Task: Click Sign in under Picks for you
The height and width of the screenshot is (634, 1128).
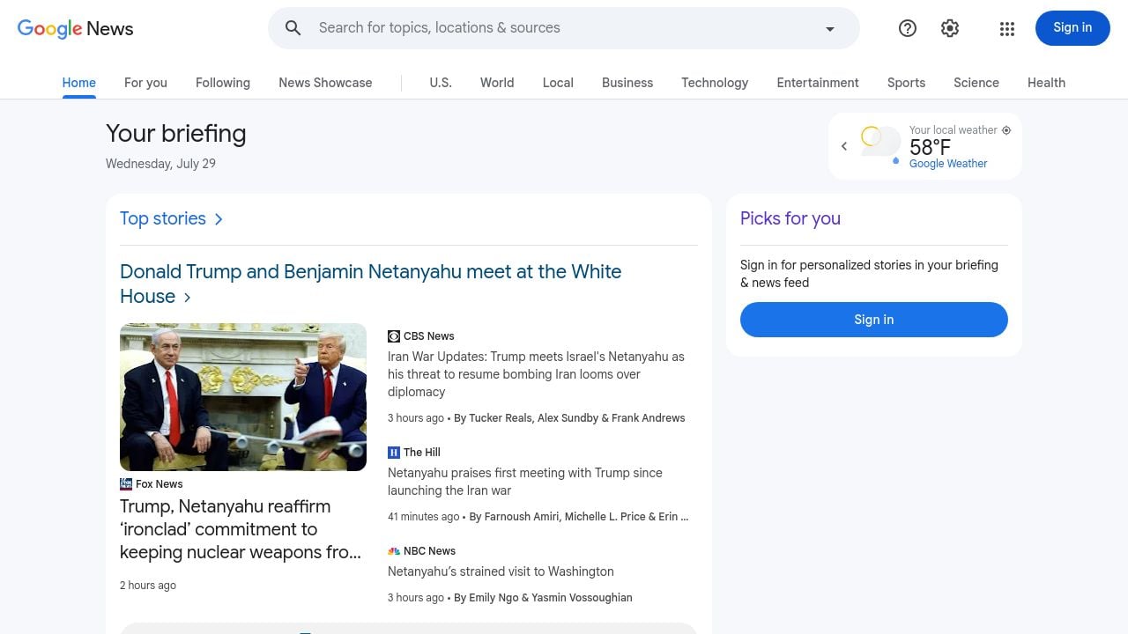Action: pyautogui.click(x=874, y=320)
